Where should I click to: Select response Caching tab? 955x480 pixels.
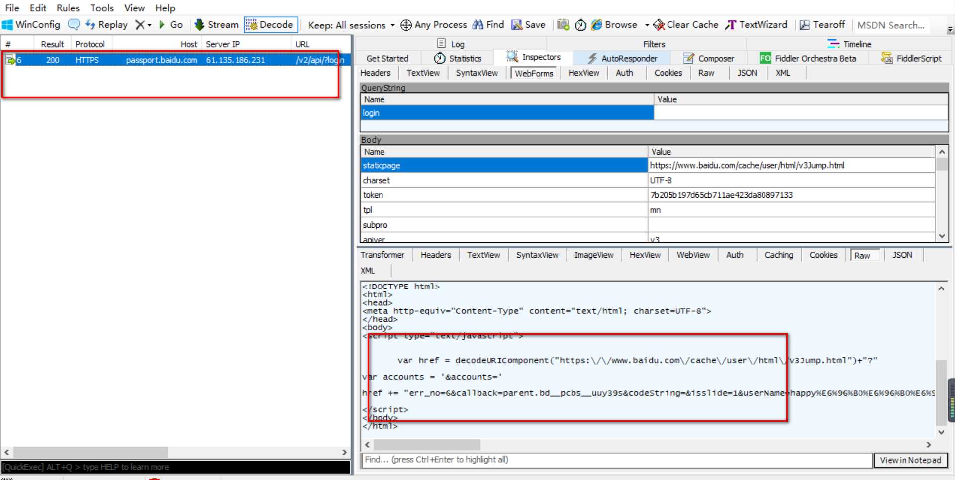pos(779,255)
